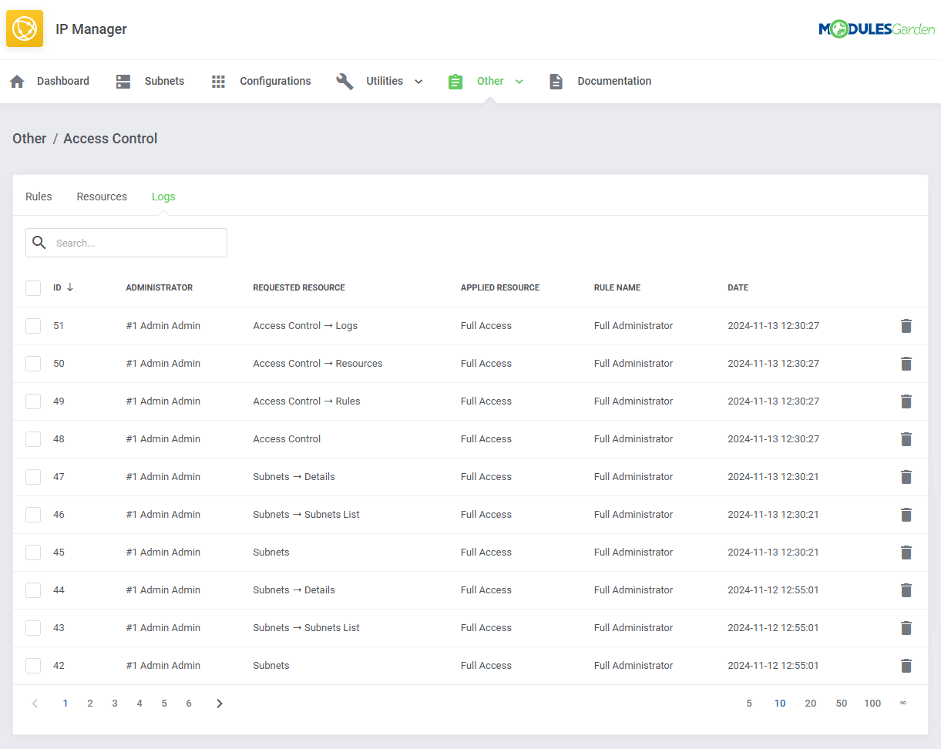Switch to the Resources tab
Image resolution: width=941 pixels, height=749 pixels.
point(102,196)
